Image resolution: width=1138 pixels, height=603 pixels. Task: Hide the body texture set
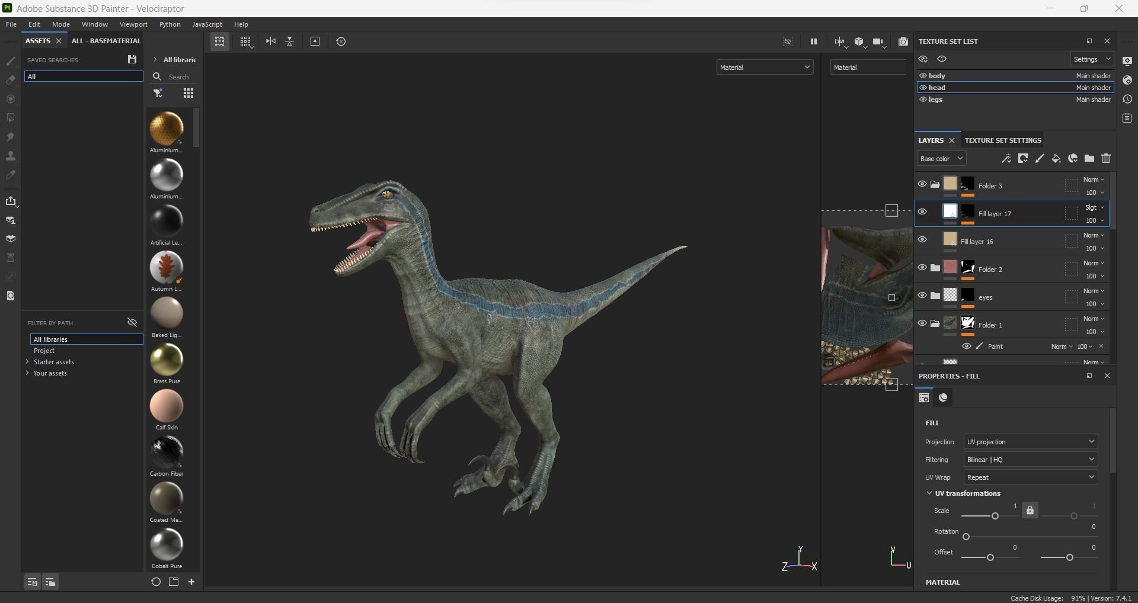tap(923, 76)
